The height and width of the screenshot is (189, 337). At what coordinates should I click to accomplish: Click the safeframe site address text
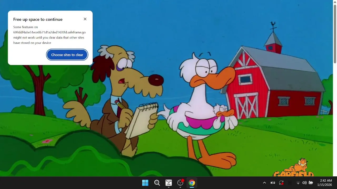49,32
